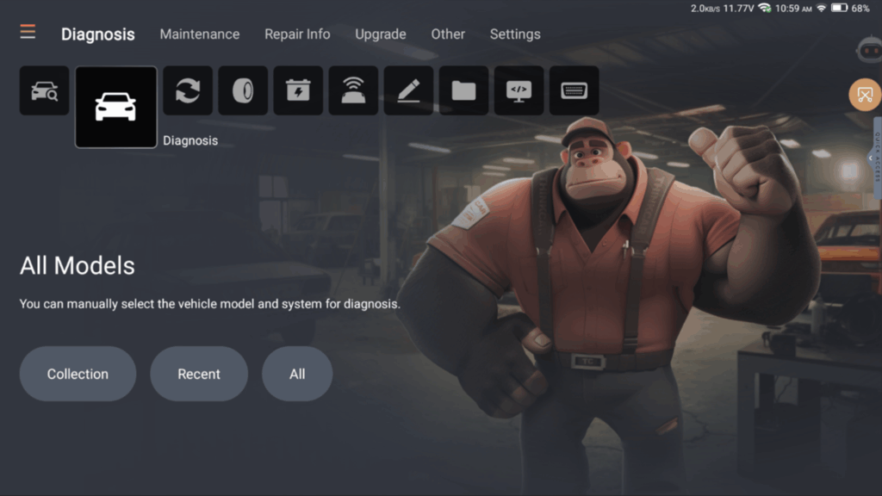
Task: Open the refresh arrows service icon
Action: tap(188, 90)
